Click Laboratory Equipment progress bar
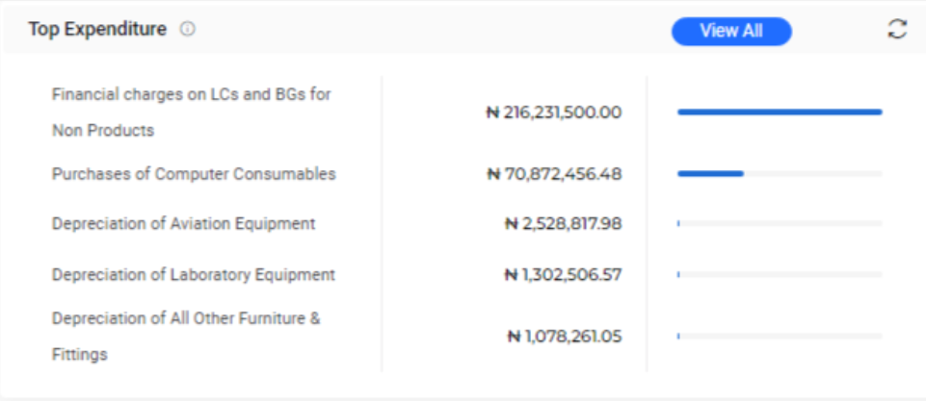Screen dimensions: 926x401 (x=780, y=274)
